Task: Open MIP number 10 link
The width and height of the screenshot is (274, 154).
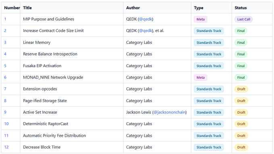Action: coord(6,124)
